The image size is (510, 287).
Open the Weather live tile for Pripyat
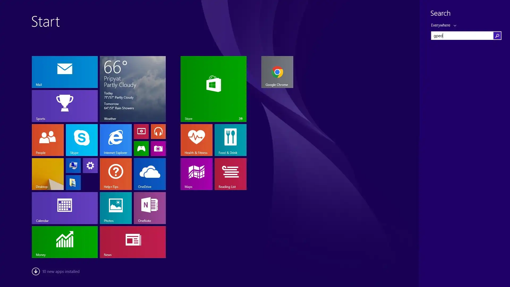point(133,89)
